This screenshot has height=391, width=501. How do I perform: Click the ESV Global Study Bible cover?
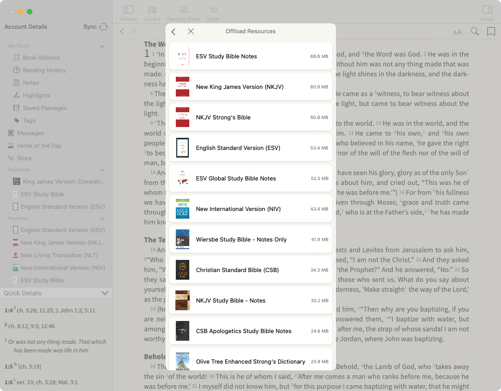point(183,178)
